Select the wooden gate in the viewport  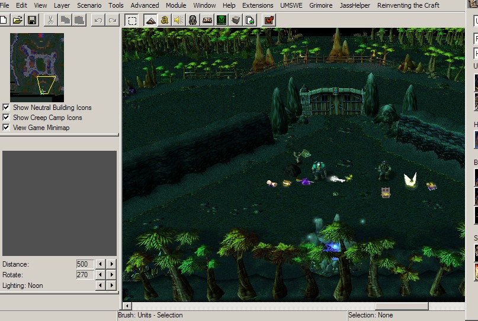[x=335, y=102]
